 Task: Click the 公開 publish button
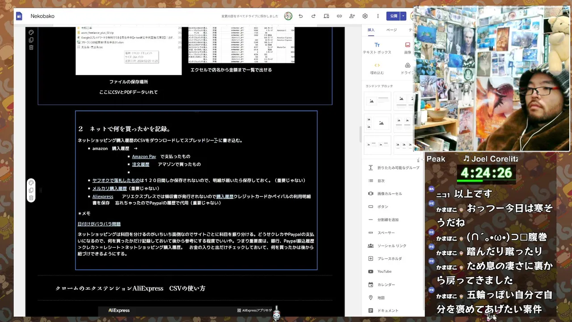coord(393,16)
